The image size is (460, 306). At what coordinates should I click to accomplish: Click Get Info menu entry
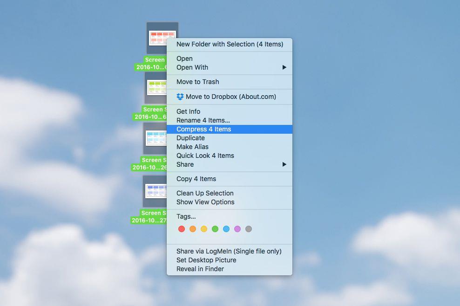[230, 111]
